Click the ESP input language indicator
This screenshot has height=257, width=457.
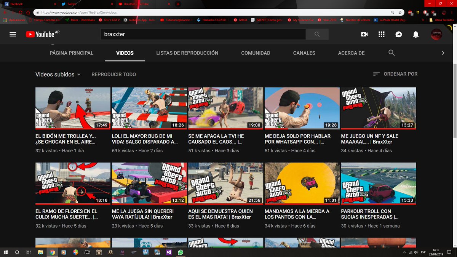pos(424,252)
